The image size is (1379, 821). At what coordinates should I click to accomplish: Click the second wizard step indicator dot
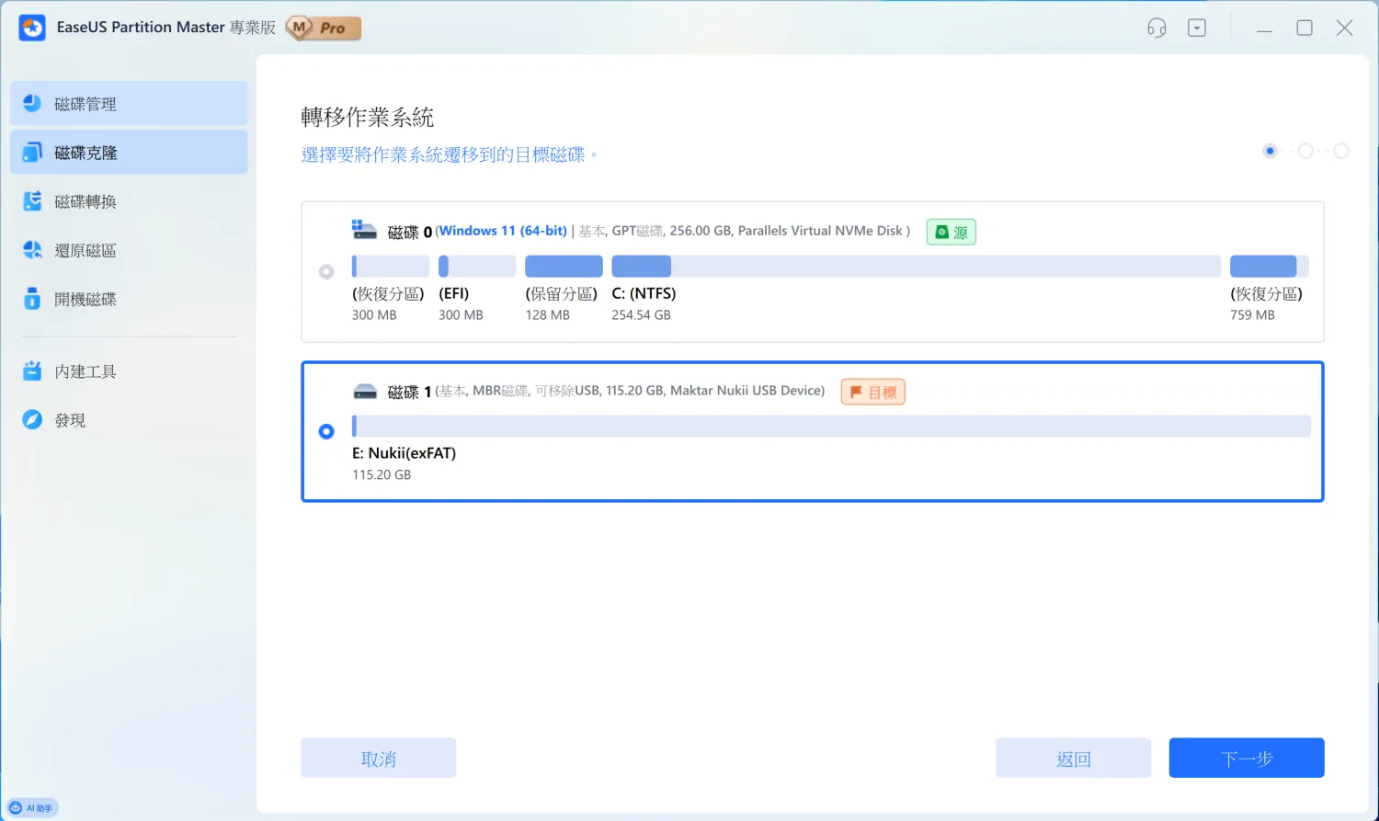1305,151
